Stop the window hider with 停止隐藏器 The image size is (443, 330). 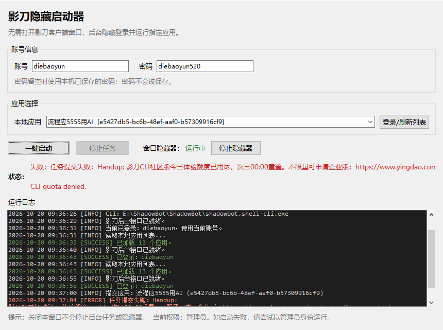[235, 148]
